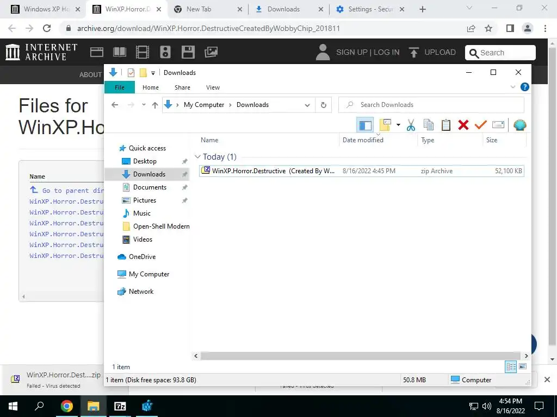Open the Classic Explorer shell settings icon
Screen dimensions: 557x417
(x=519, y=125)
